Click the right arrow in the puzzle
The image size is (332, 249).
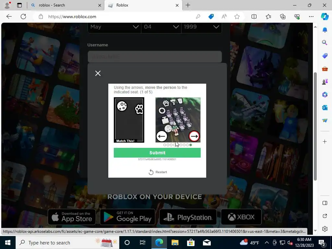194,136
